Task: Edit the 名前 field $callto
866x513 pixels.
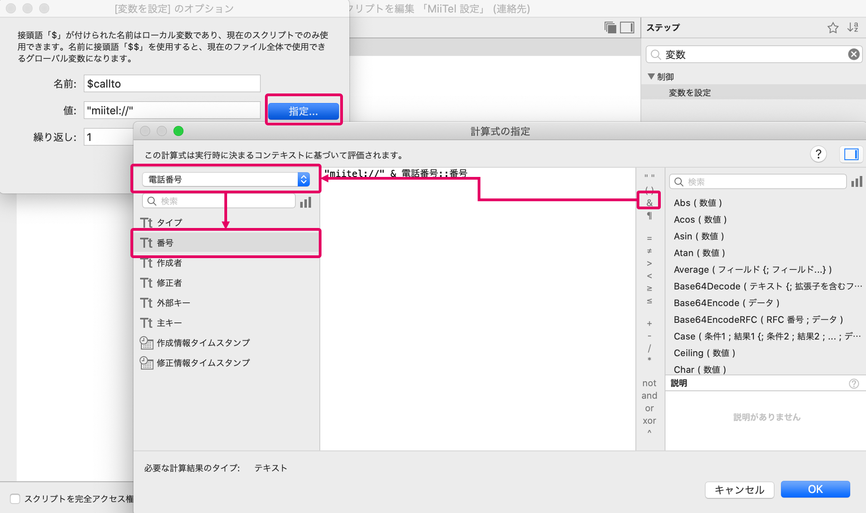Action: (172, 83)
